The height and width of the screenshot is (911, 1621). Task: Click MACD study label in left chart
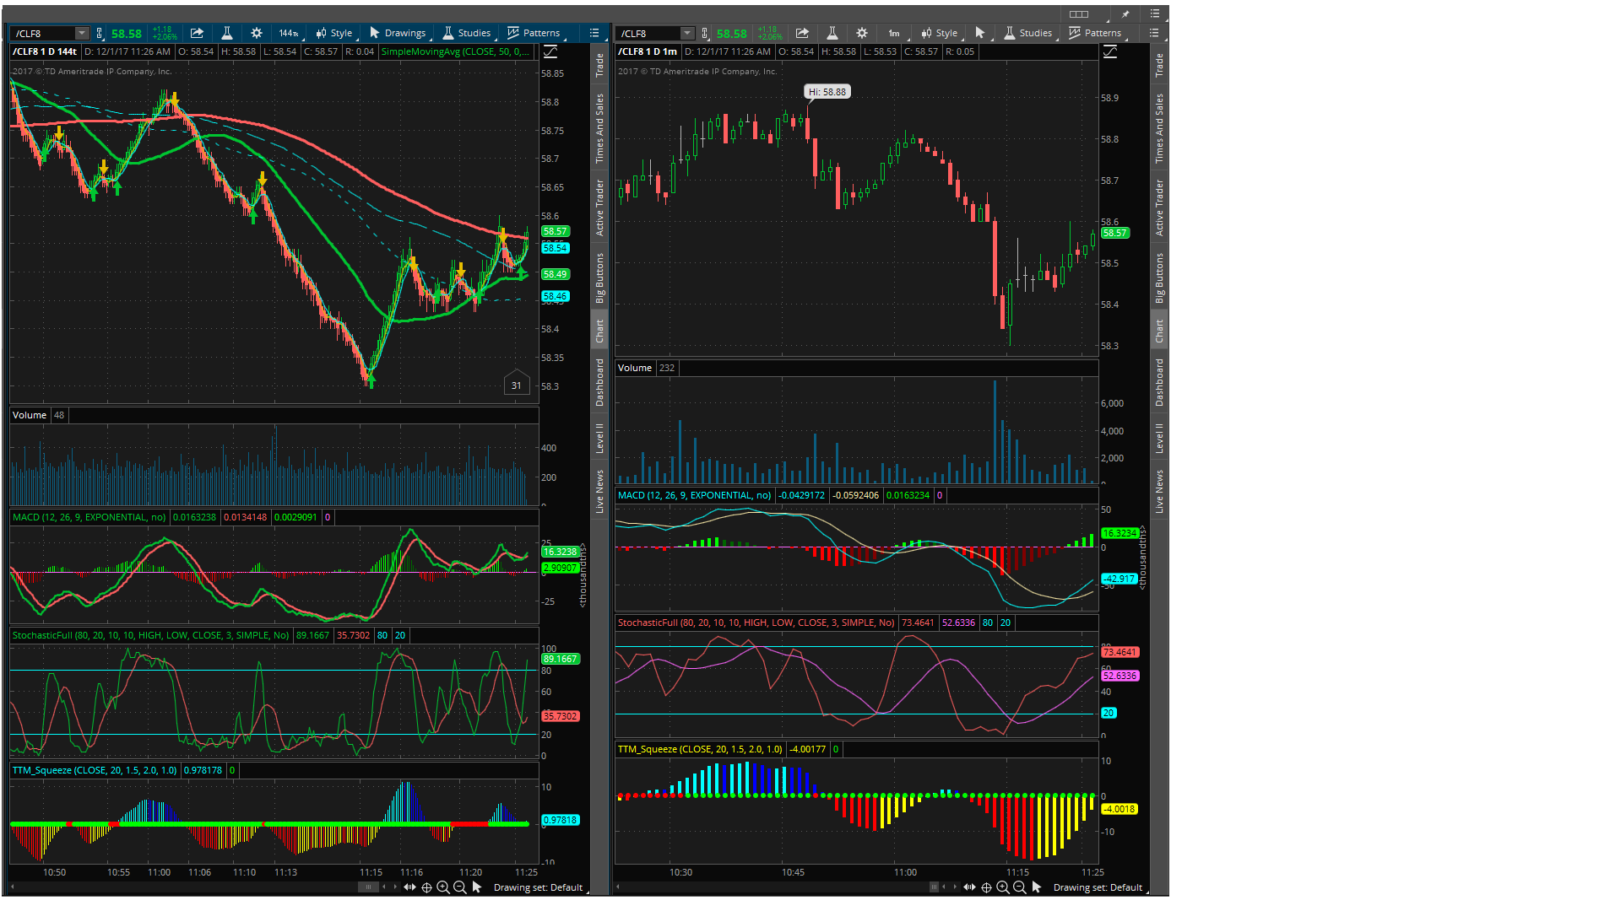point(89,517)
